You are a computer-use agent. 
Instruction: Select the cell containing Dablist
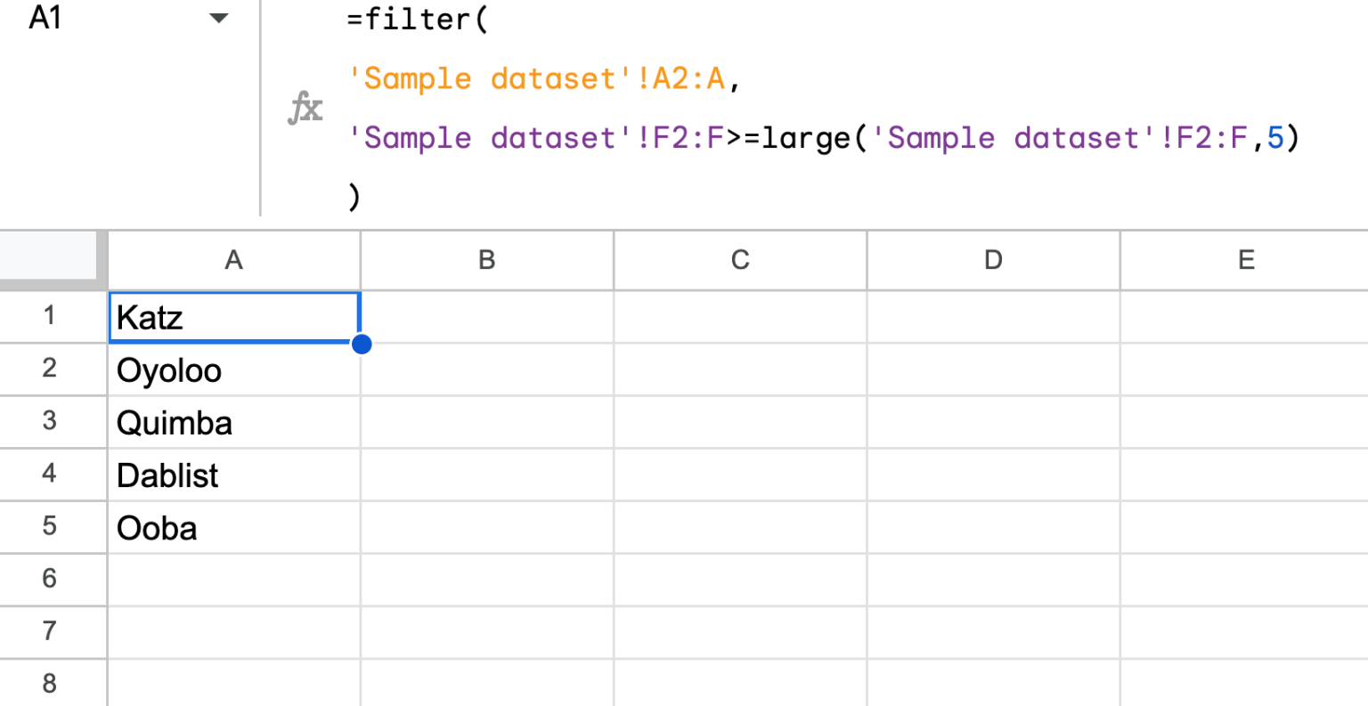click(233, 475)
